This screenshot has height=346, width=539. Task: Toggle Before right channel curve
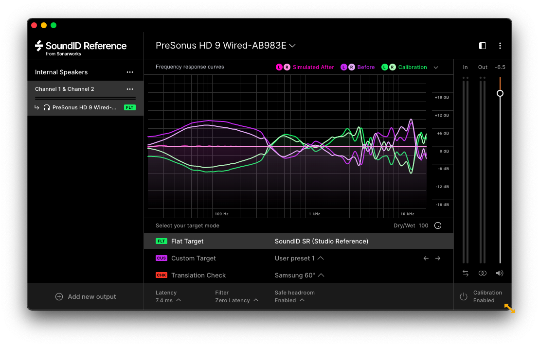pos(351,67)
